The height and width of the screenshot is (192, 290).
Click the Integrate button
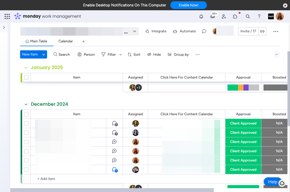point(156,31)
